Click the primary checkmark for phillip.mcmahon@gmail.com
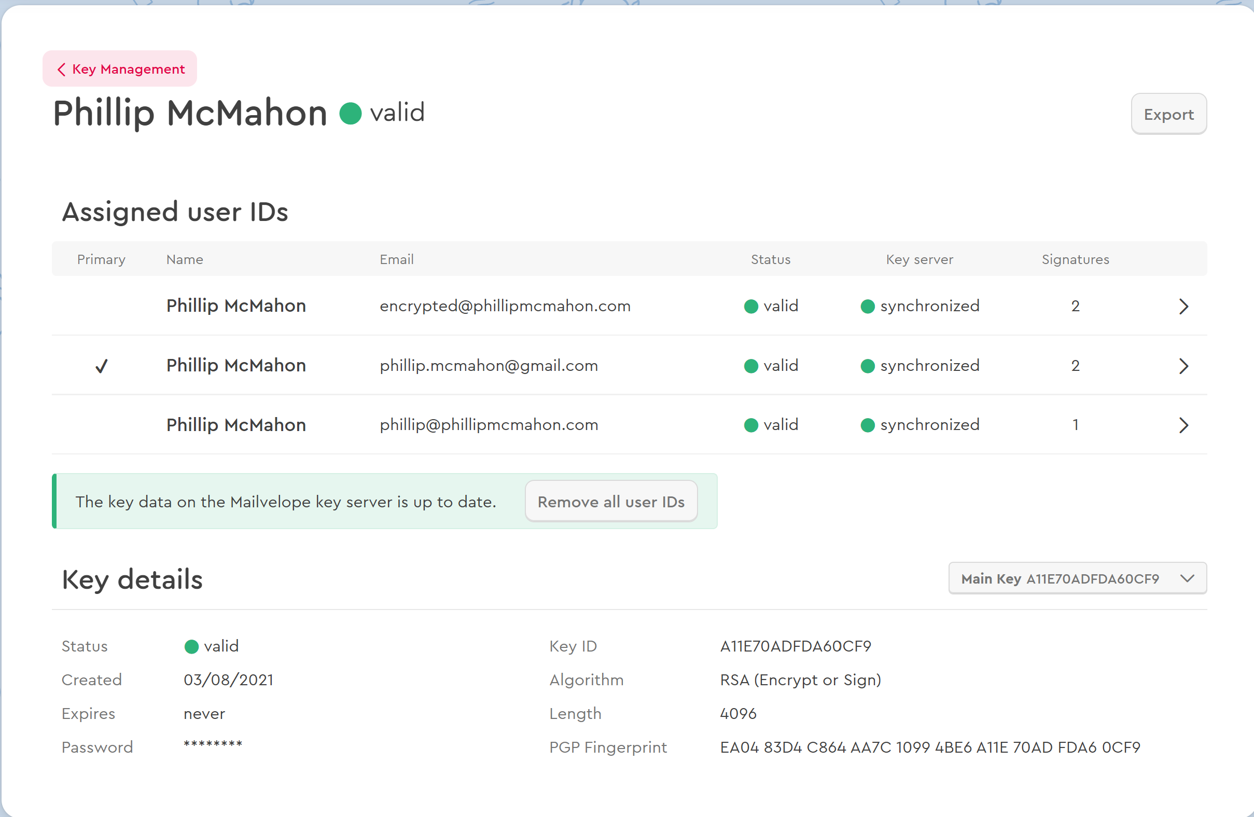The image size is (1254, 817). coord(101,366)
